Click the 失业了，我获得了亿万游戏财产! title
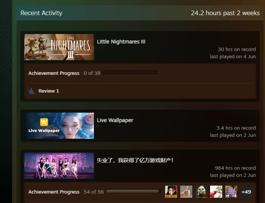 135,160
